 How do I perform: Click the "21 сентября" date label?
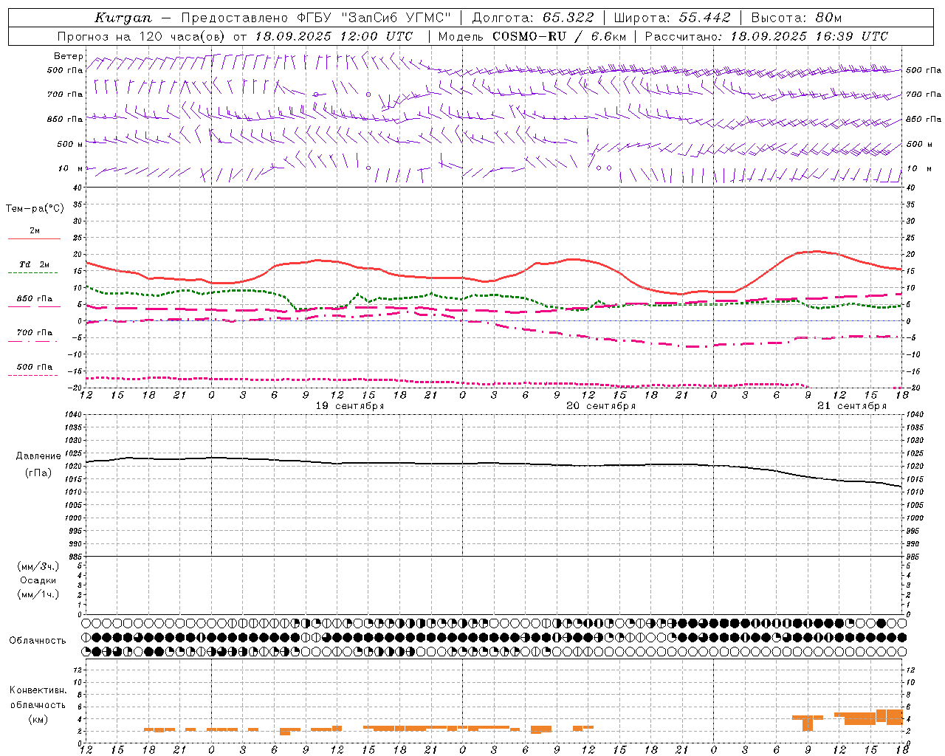tap(852, 406)
